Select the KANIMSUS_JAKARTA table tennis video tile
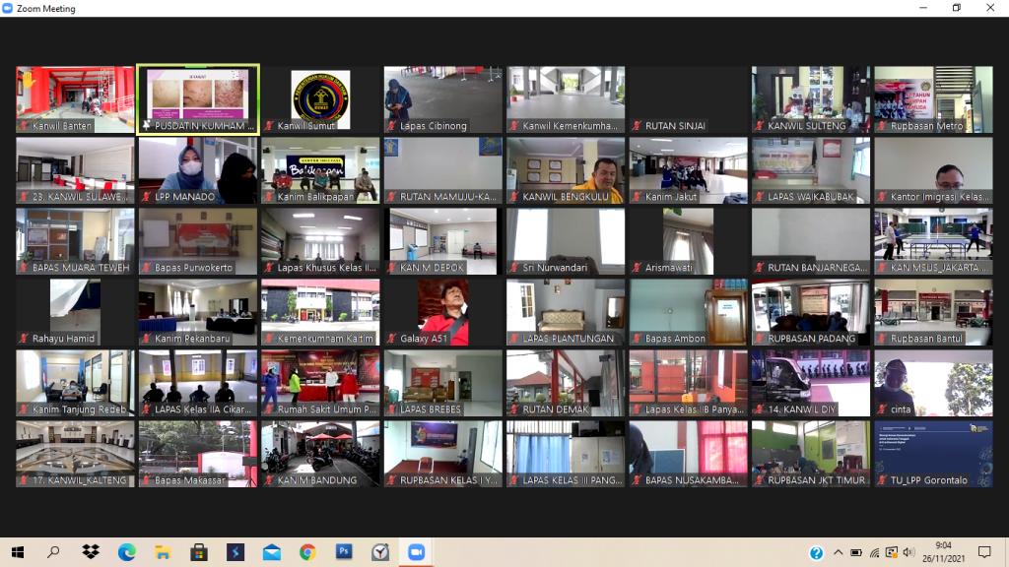This screenshot has width=1009, height=567. coord(933,240)
